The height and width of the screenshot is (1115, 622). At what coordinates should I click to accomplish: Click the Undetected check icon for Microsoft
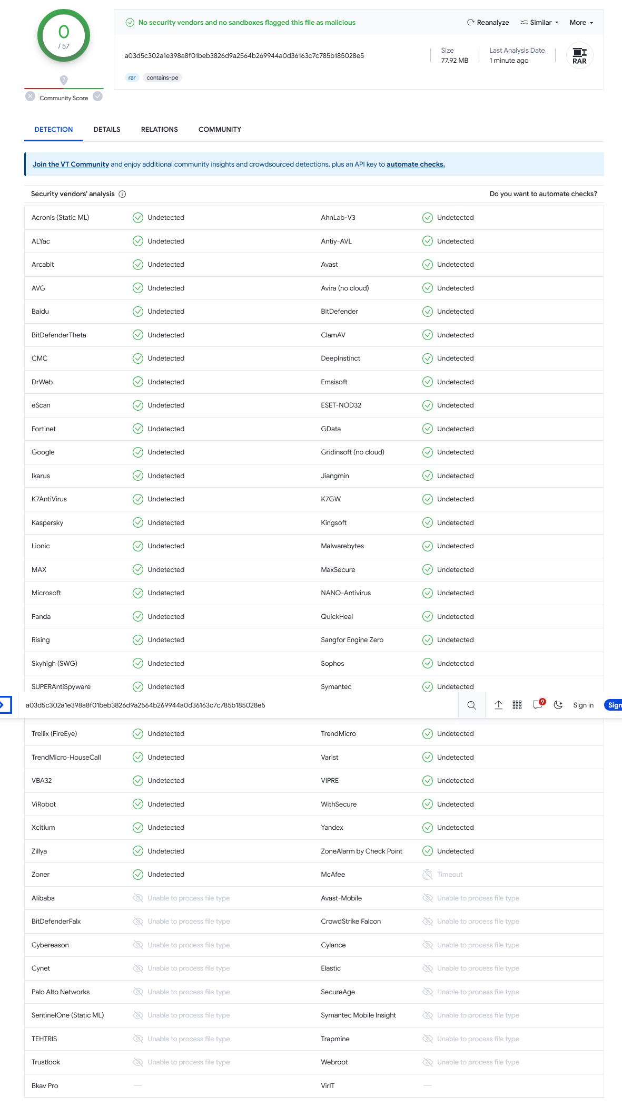pos(138,593)
